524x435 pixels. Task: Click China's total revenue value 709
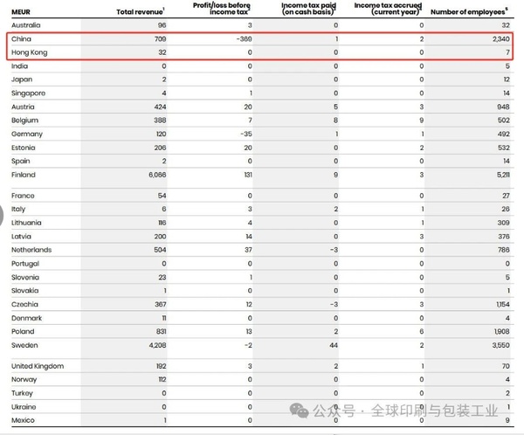(x=160, y=39)
